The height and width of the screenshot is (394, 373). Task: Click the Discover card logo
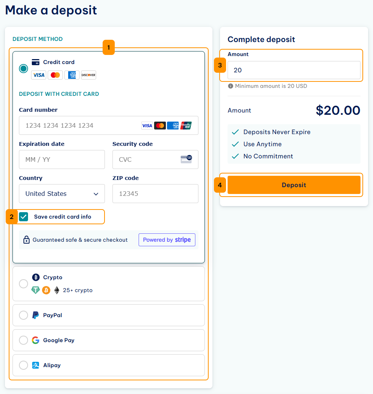[88, 75]
